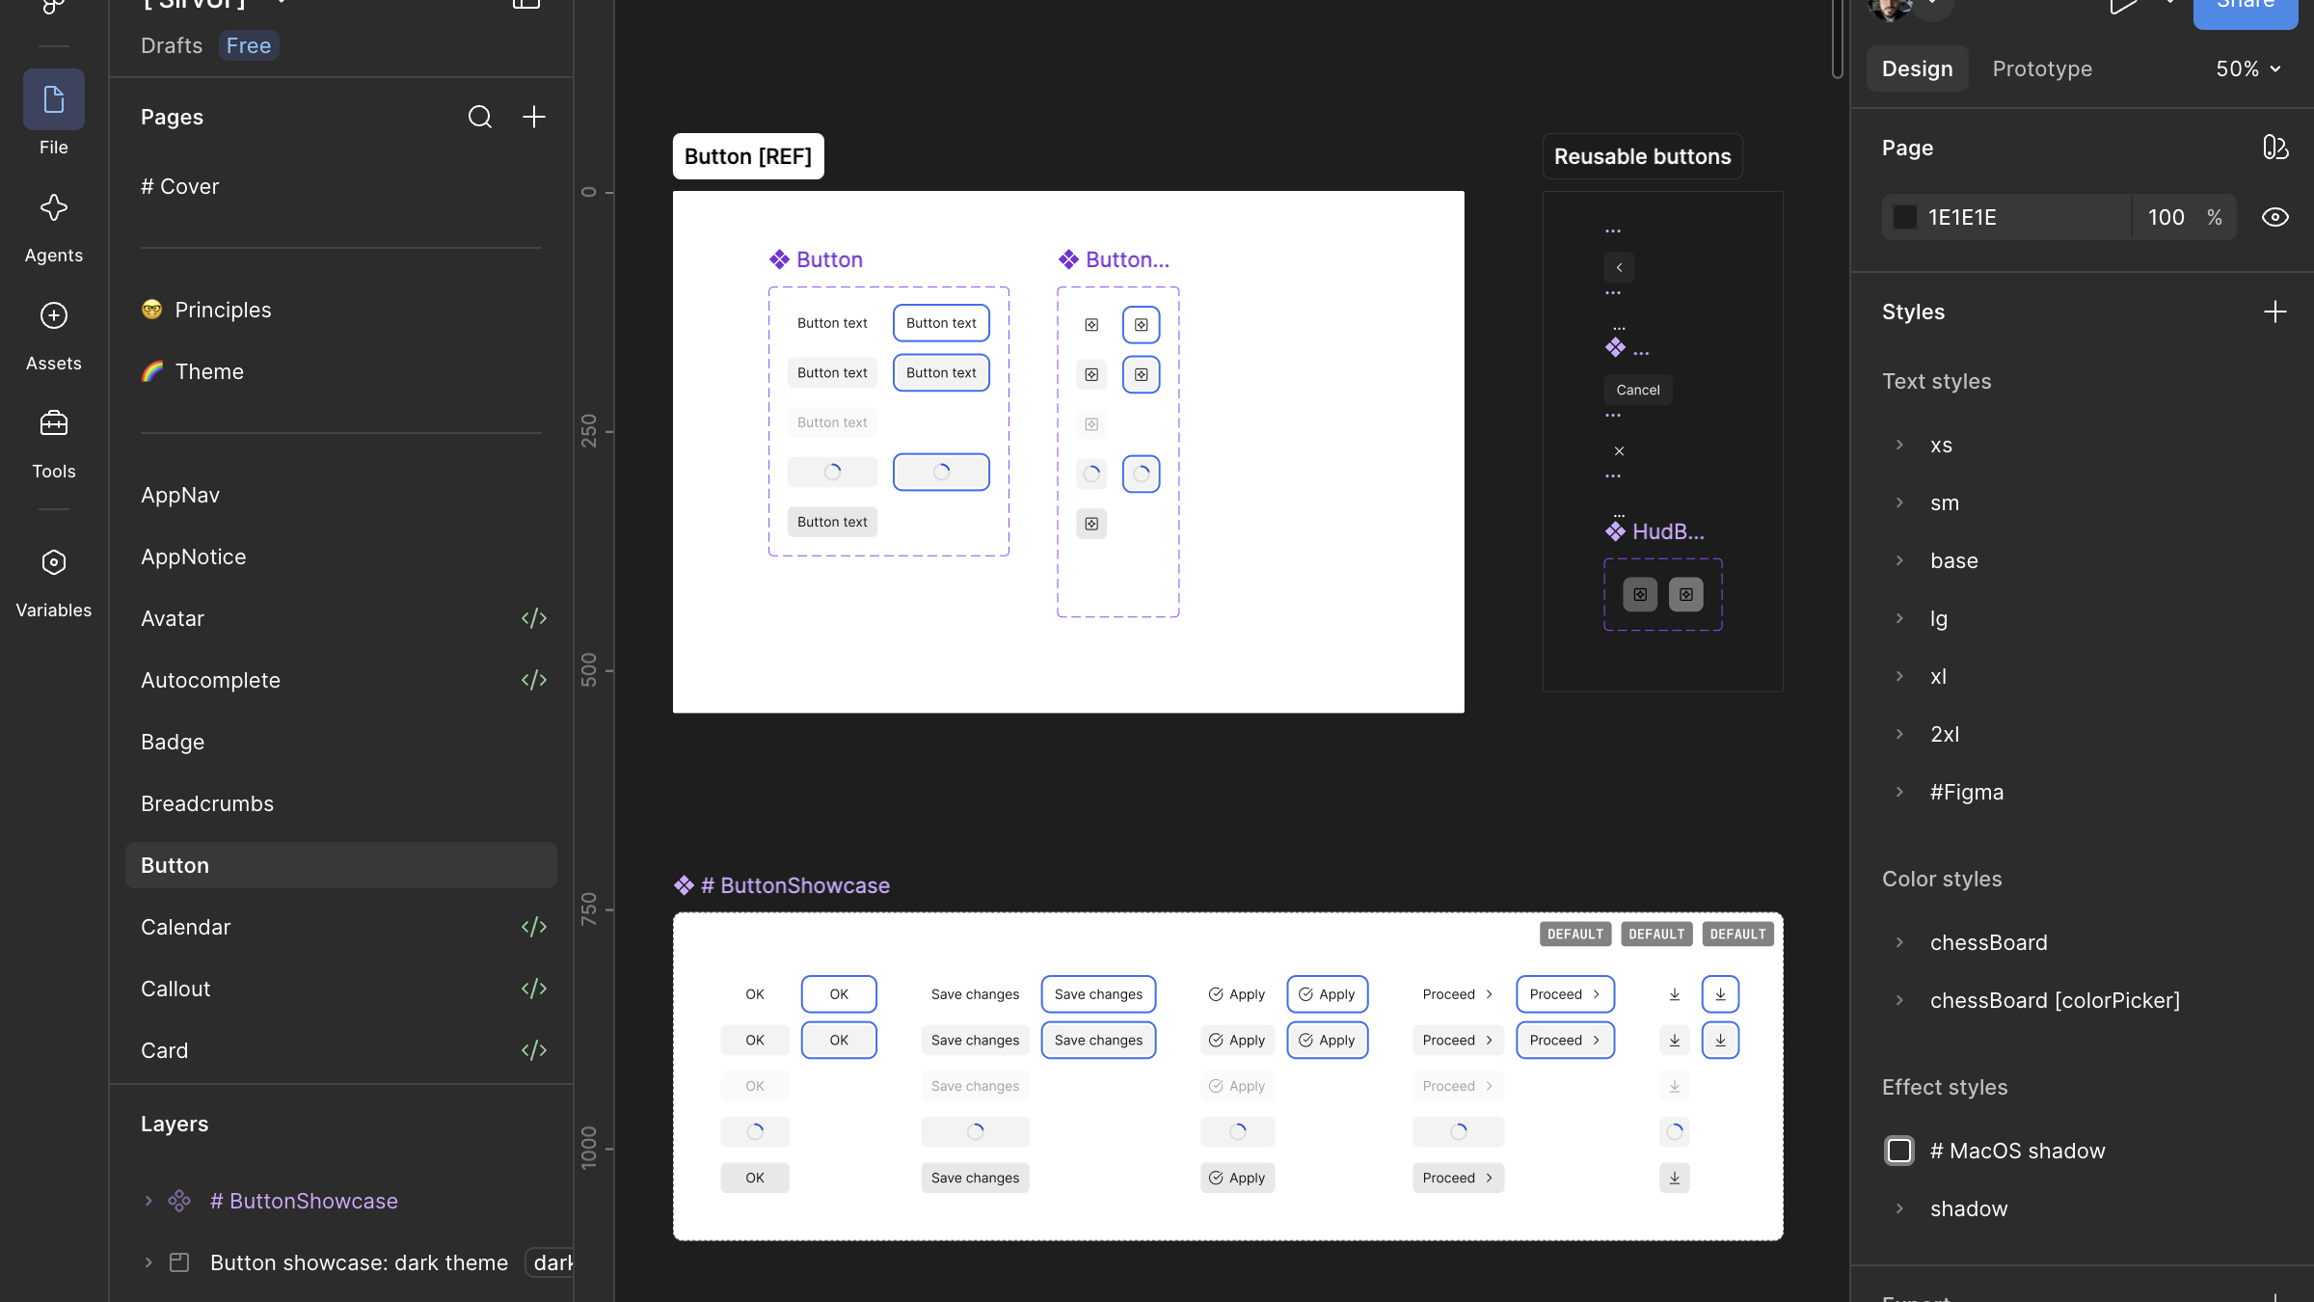Select the Button [REF] frame label

coord(748,156)
